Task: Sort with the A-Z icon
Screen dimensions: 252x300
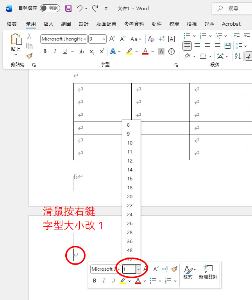Action: (x=238, y=56)
